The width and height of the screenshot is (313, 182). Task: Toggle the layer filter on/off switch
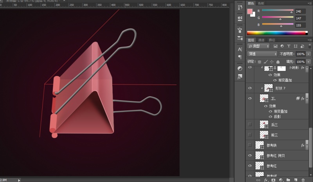point(309,46)
